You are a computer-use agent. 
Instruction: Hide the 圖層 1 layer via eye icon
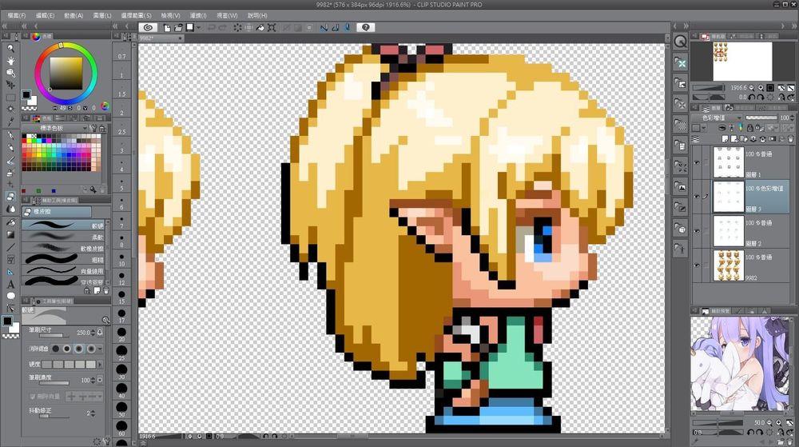click(697, 163)
